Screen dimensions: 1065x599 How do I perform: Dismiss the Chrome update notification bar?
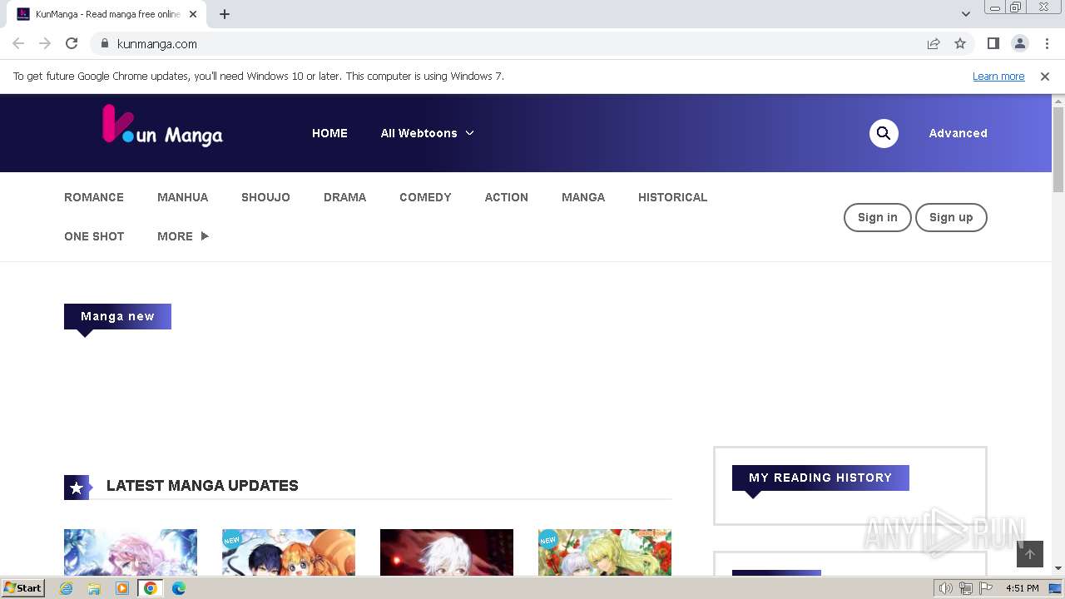1045,77
